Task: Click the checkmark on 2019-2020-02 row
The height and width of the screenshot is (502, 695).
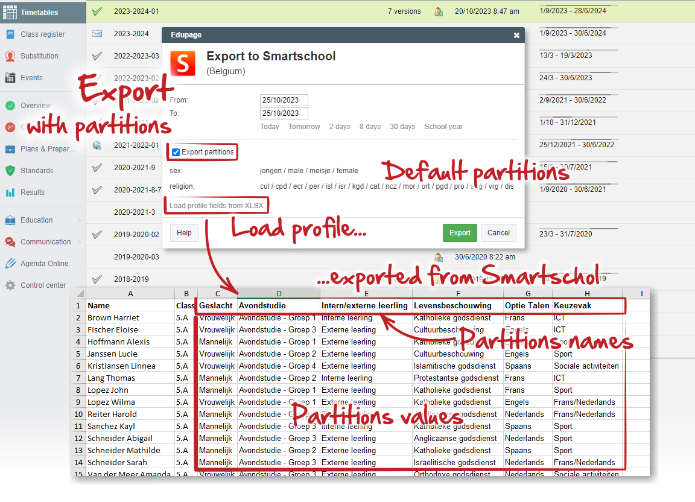Action: [x=97, y=235]
